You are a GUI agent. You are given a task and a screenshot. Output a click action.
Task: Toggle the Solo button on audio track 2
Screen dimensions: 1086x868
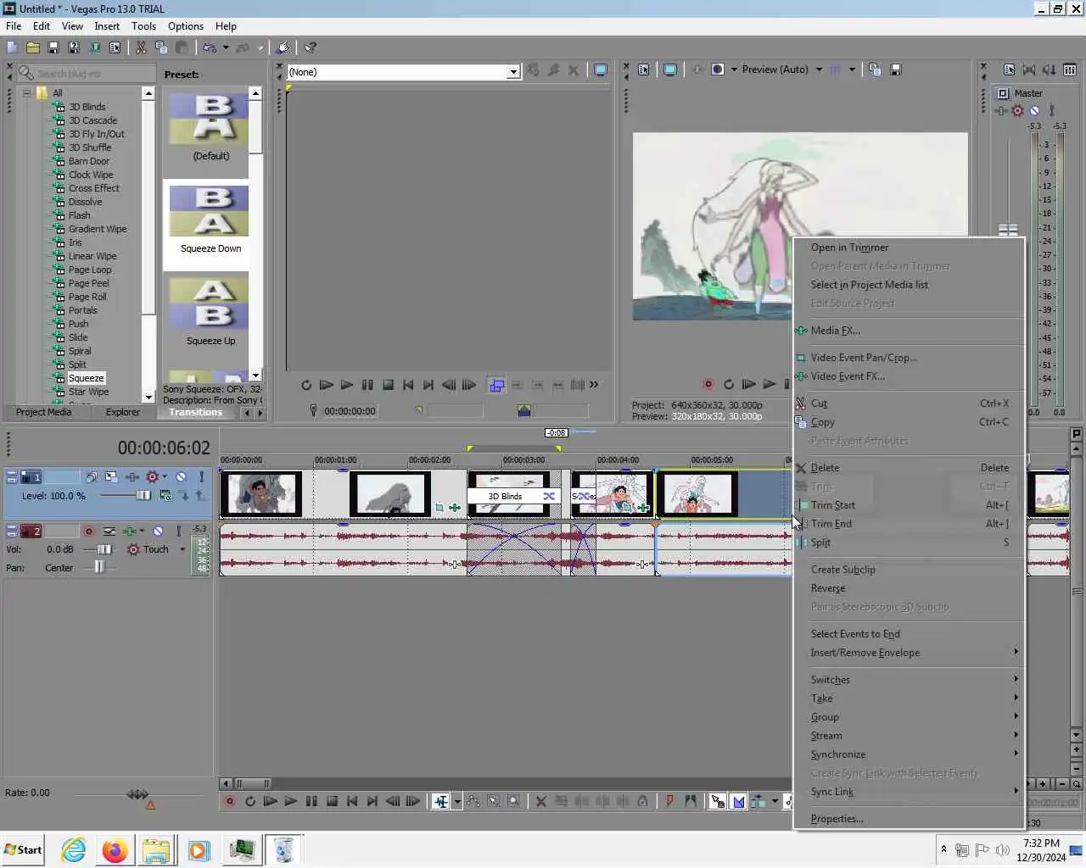[178, 531]
